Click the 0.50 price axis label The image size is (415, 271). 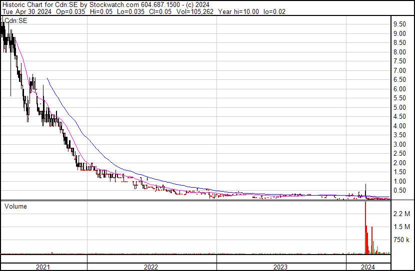click(x=399, y=191)
